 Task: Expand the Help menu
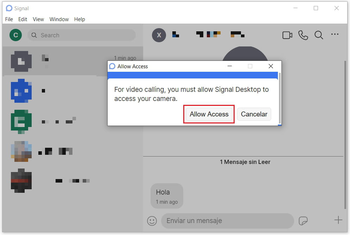click(79, 19)
